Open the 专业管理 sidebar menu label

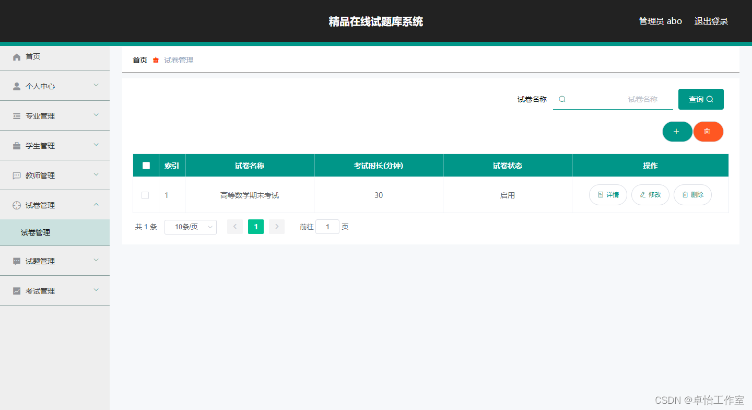[x=40, y=116]
